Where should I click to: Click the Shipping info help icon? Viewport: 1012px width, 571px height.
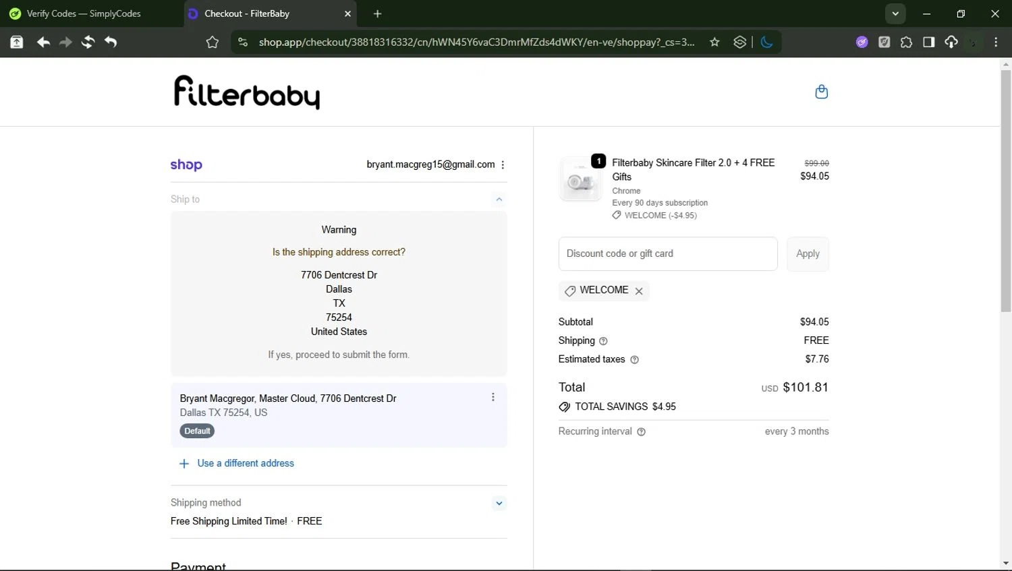(603, 341)
